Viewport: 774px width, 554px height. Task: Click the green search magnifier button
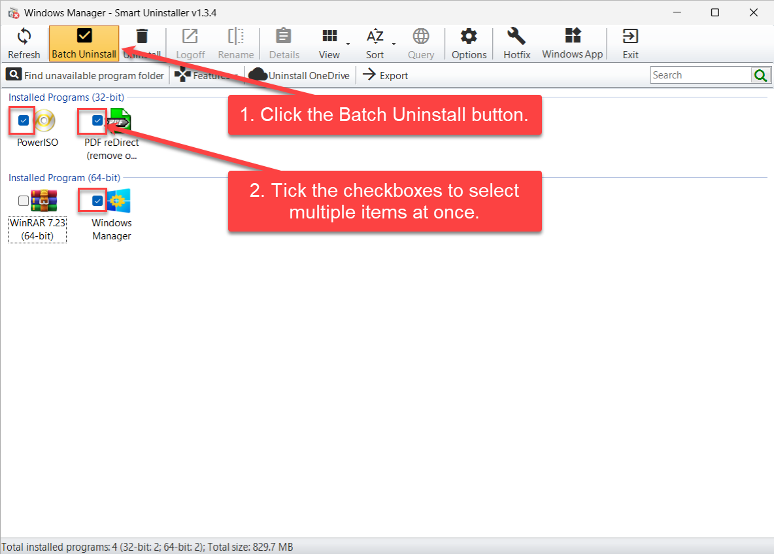[760, 75]
